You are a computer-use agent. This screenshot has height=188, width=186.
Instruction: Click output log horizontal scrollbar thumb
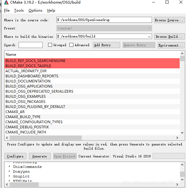coord(24,184)
